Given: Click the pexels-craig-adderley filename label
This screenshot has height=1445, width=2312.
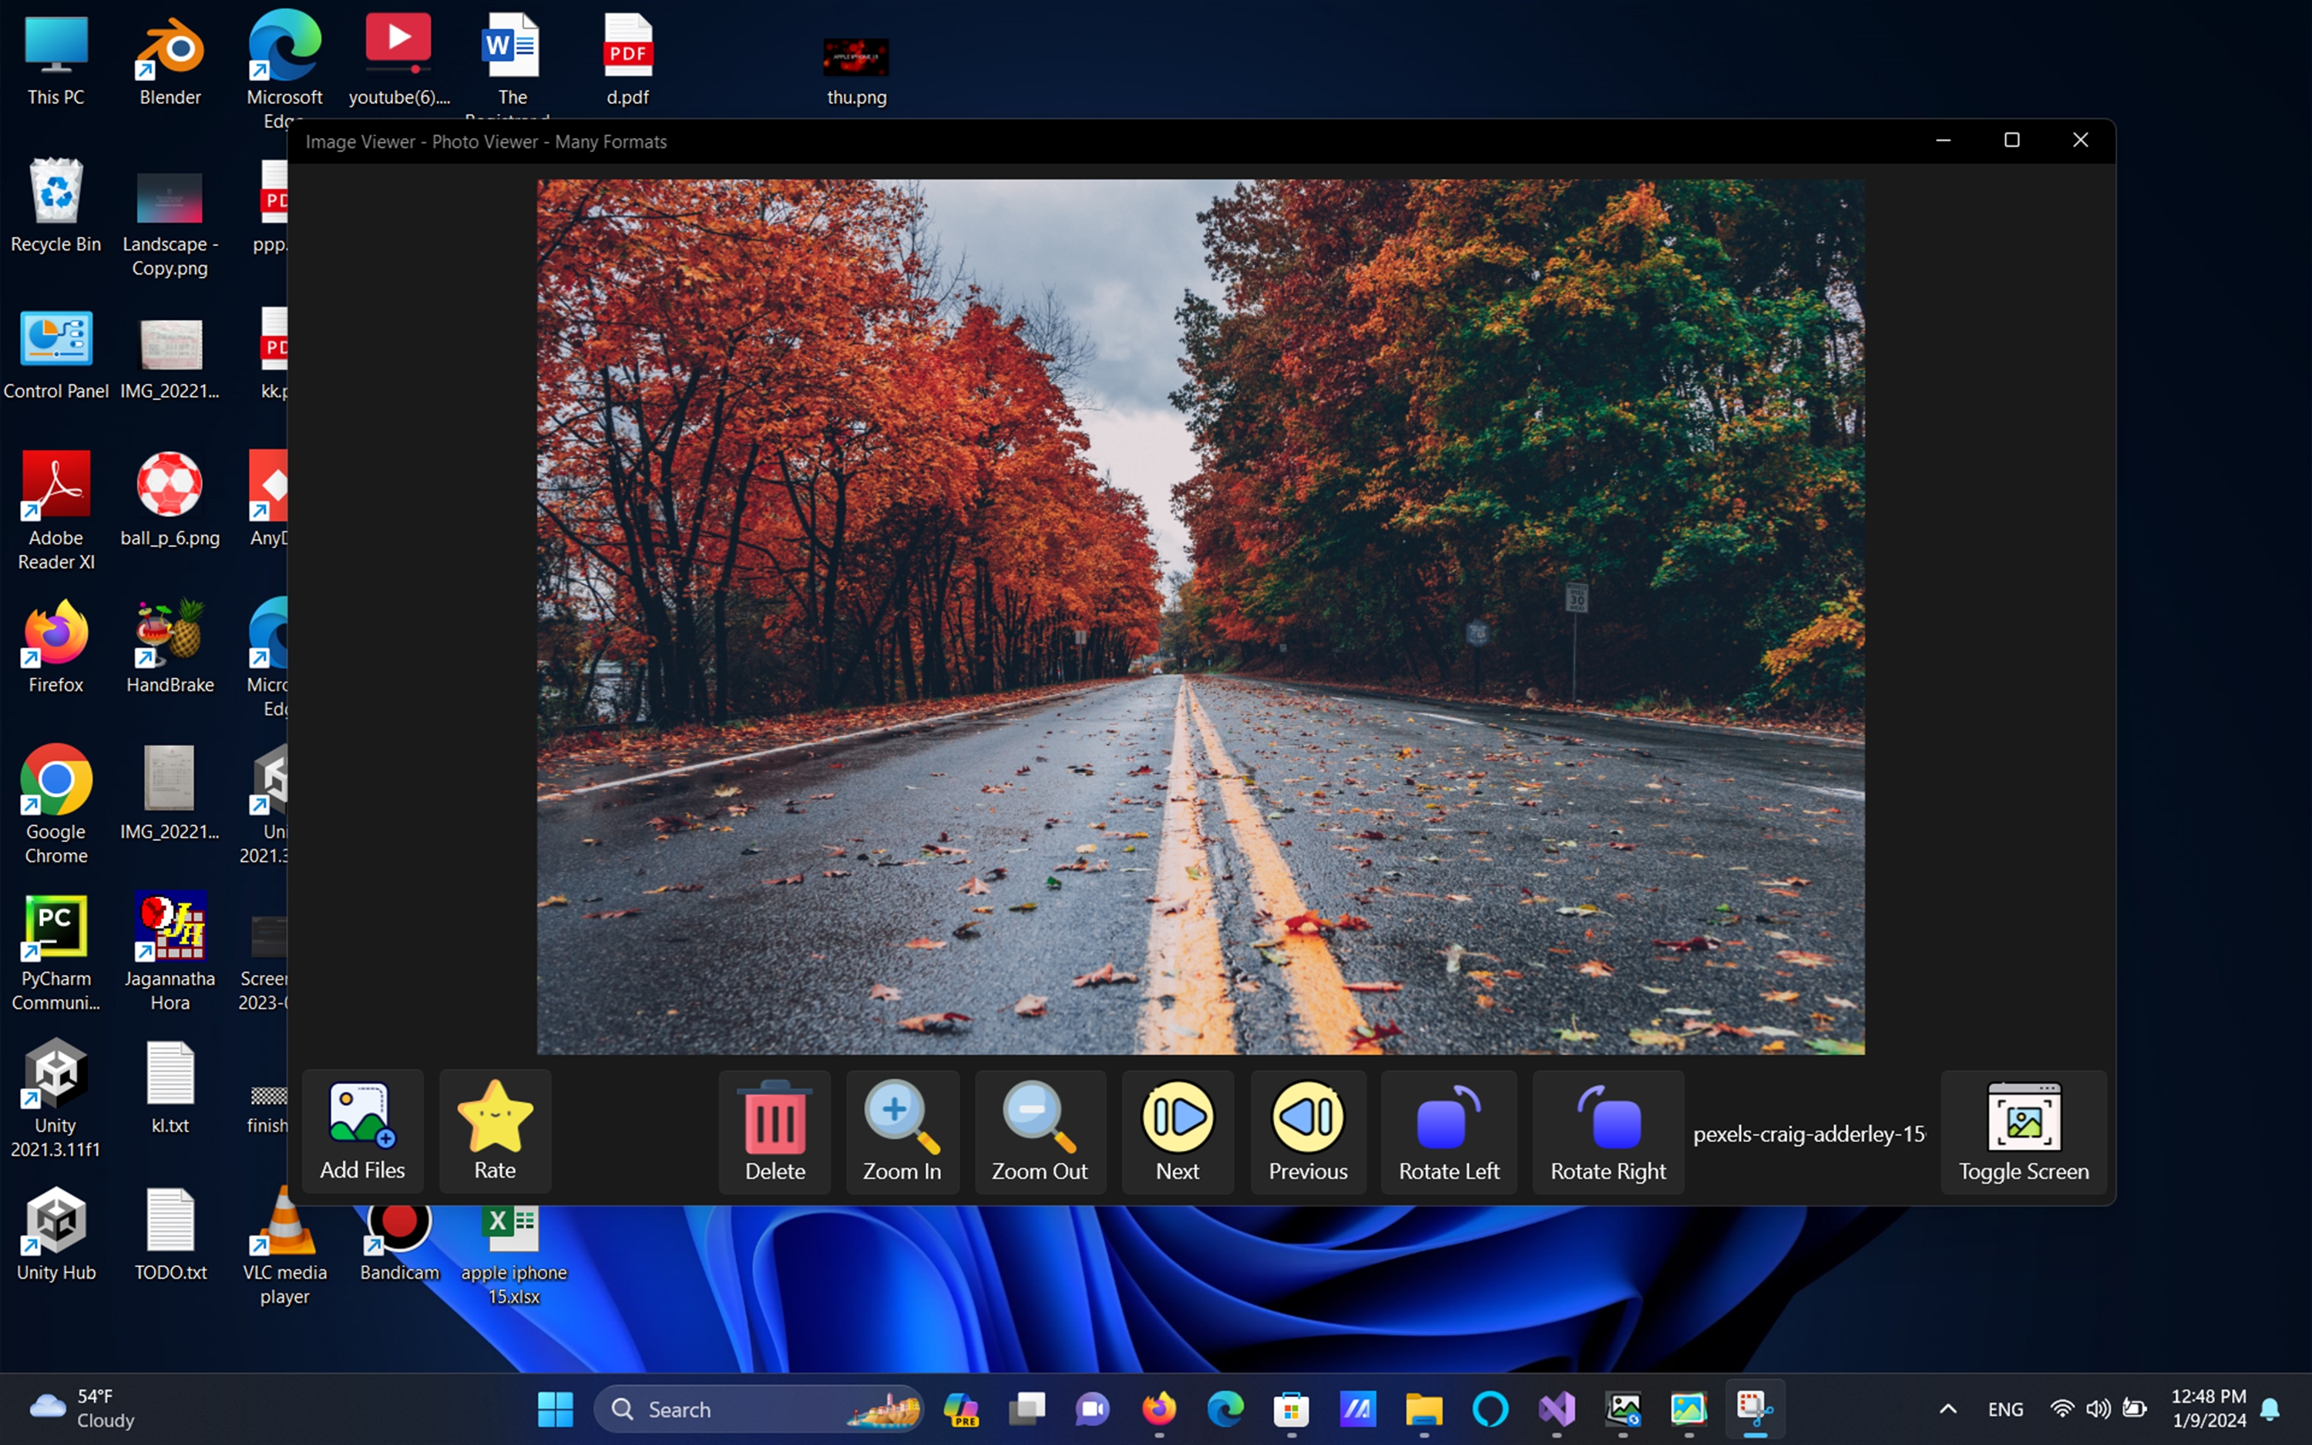Looking at the screenshot, I should click(x=1809, y=1134).
